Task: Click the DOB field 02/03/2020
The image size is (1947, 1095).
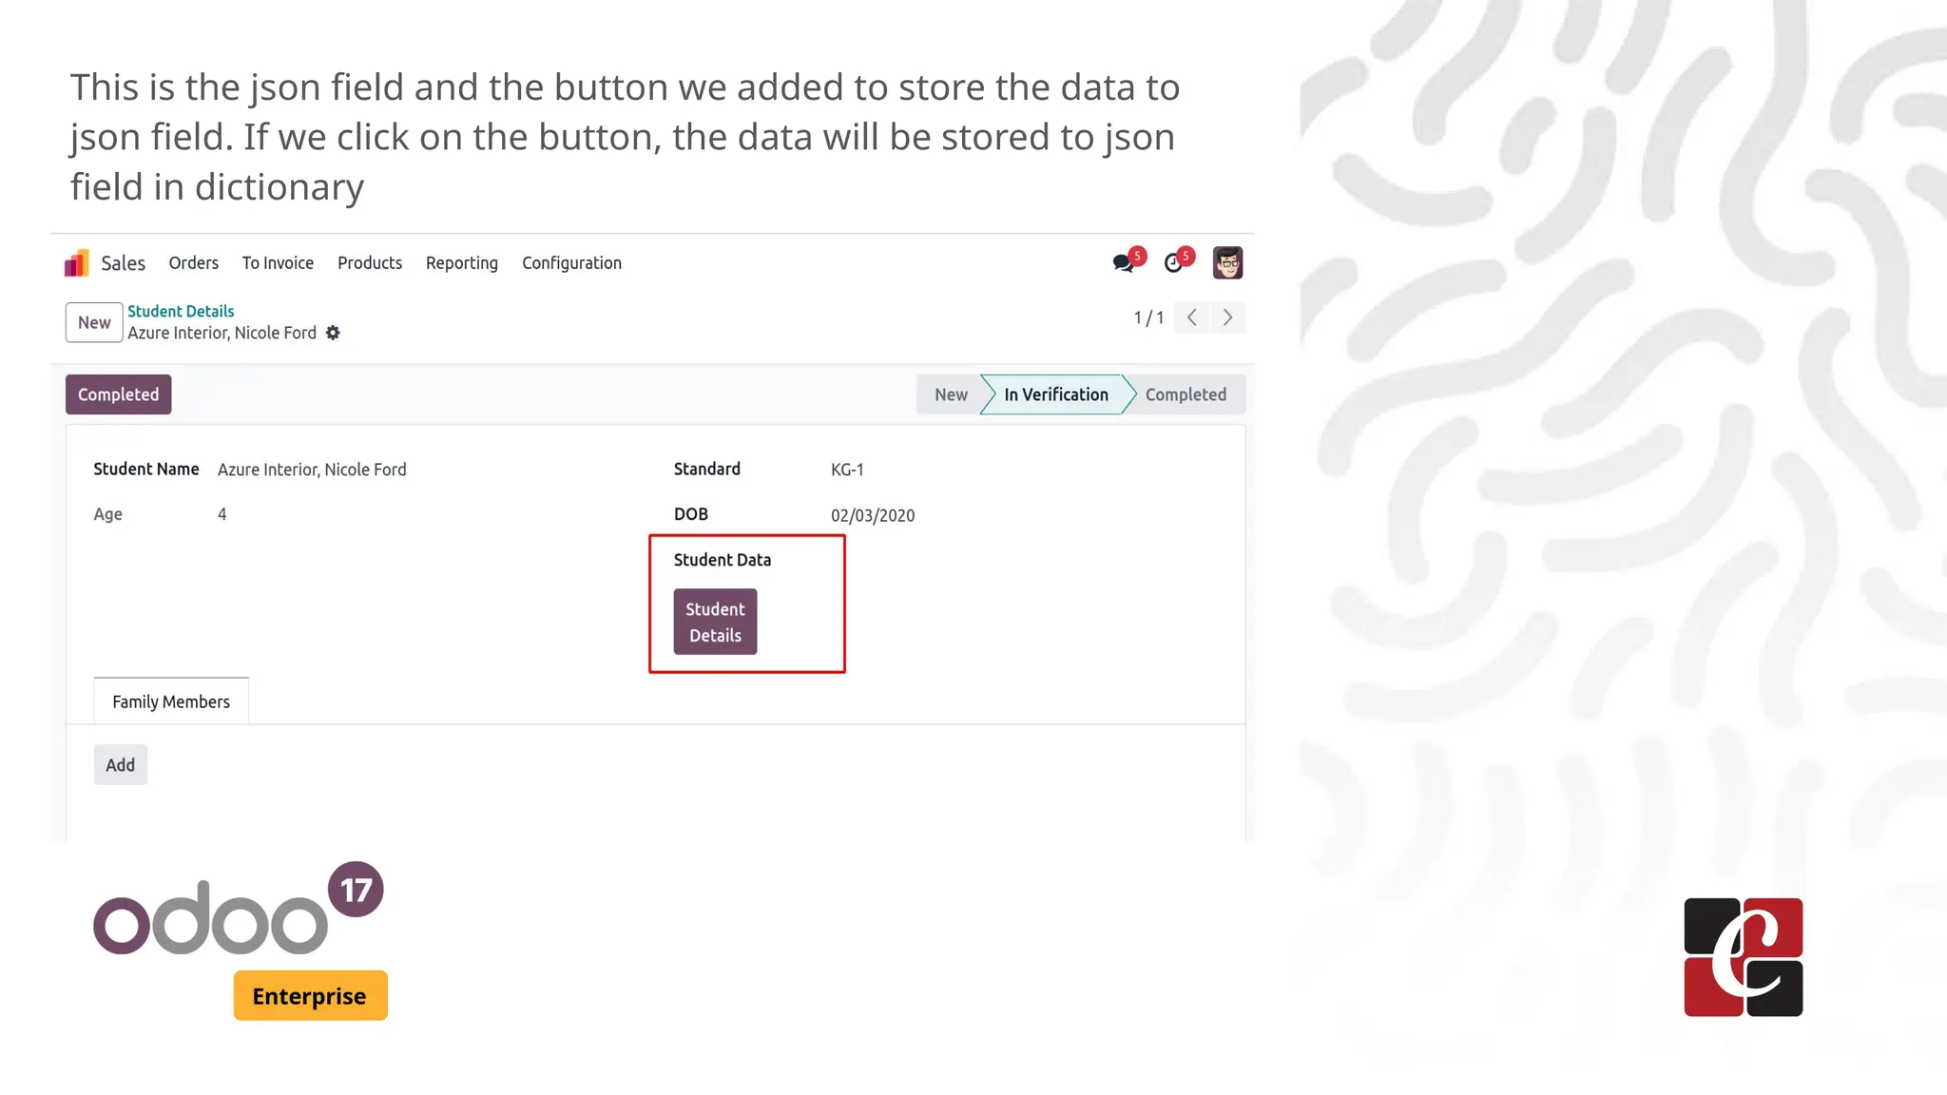Action: coord(873,515)
